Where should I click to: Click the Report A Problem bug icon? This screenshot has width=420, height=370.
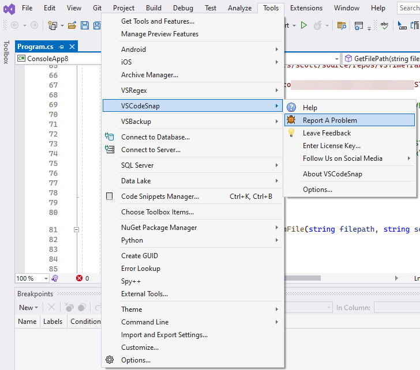(x=291, y=120)
